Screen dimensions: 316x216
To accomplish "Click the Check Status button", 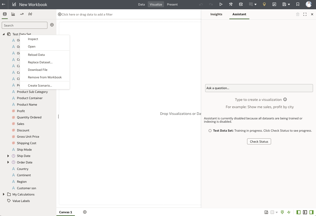I will [259, 141].
